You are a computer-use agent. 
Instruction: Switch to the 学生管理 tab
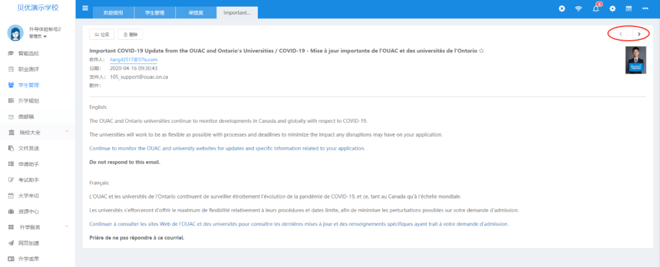coord(153,13)
